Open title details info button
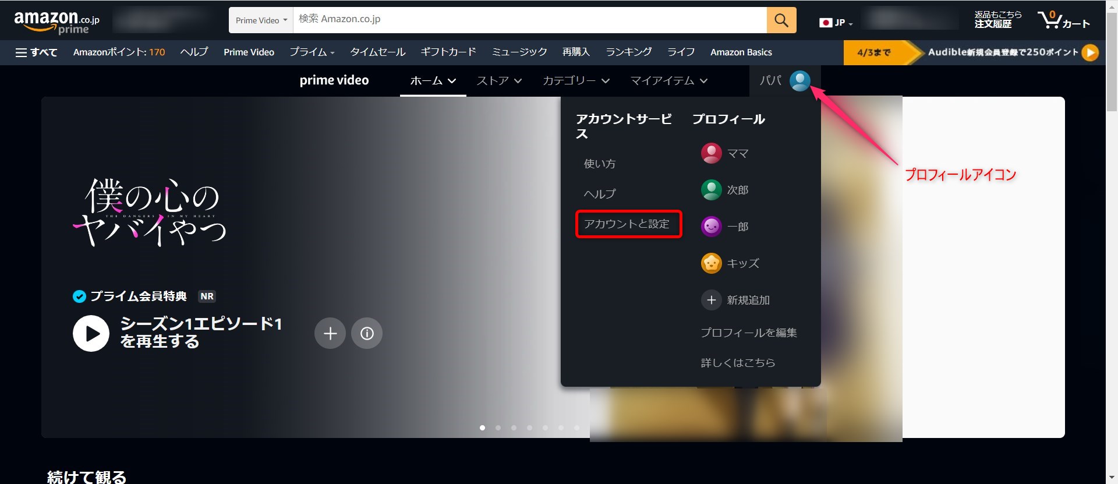This screenshot has width=1118, height=484. 367,333
